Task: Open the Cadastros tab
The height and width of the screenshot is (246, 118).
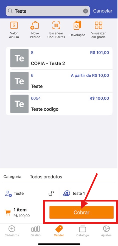Action: (x=12, y=231)
